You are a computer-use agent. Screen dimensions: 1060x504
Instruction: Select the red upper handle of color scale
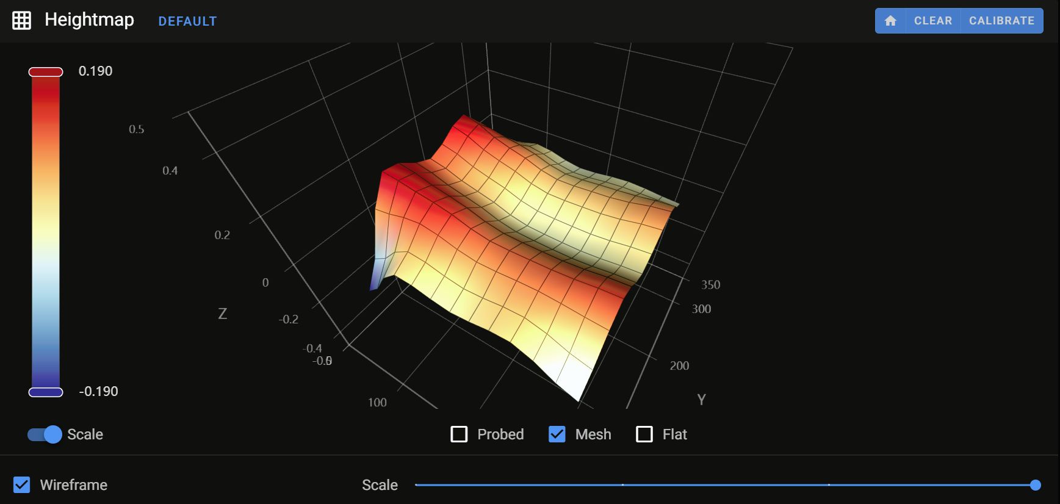pos(46,72)
